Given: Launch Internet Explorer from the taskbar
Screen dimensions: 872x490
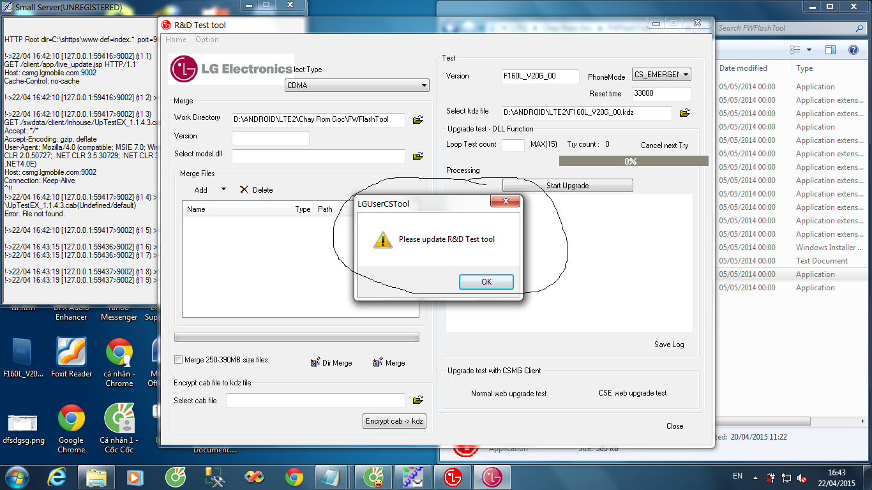Looking at the screenshot, I should click(57, 477).
